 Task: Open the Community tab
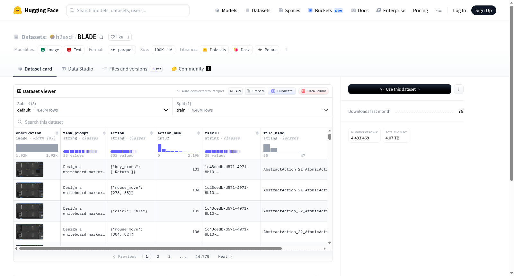[x=191, y=69]
